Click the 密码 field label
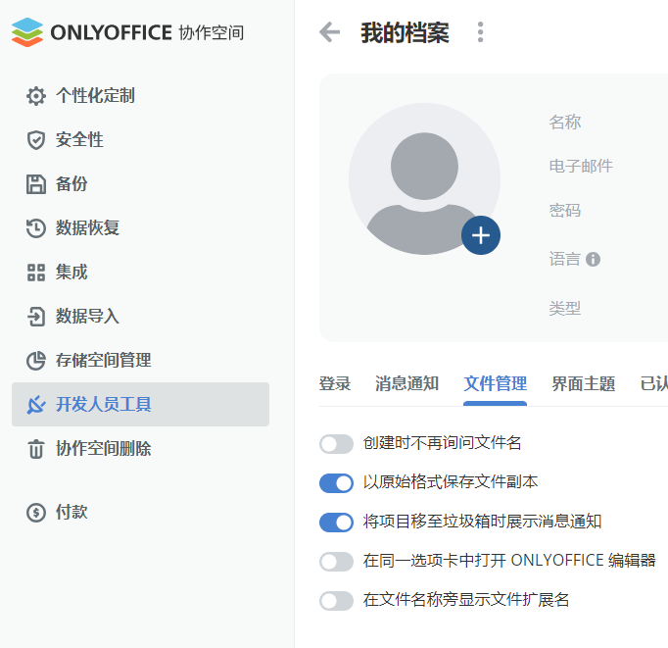 (565, 210)
